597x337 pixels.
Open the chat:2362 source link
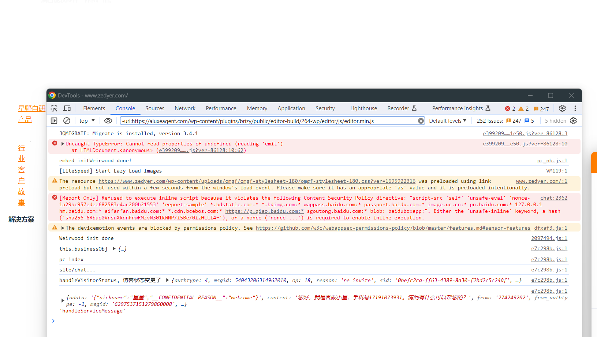point(553,198)
